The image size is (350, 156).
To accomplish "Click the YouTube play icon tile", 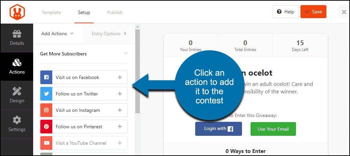I will coord(46,143).
